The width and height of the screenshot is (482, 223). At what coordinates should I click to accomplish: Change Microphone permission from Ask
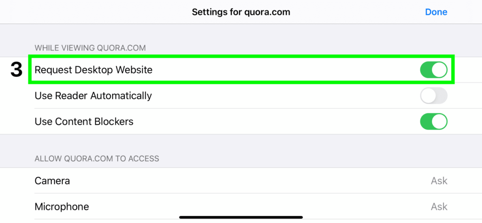[x=439, y=206]
